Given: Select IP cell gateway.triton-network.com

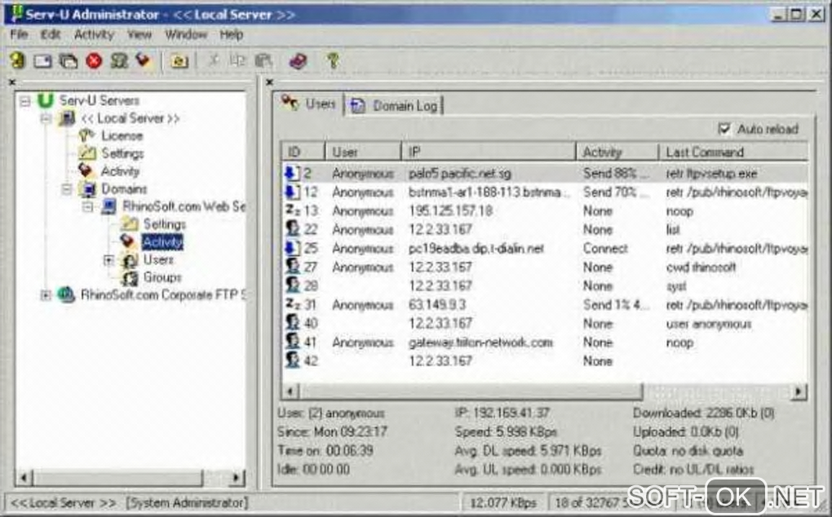Looking at the screenshot, I should pos(480,342).
